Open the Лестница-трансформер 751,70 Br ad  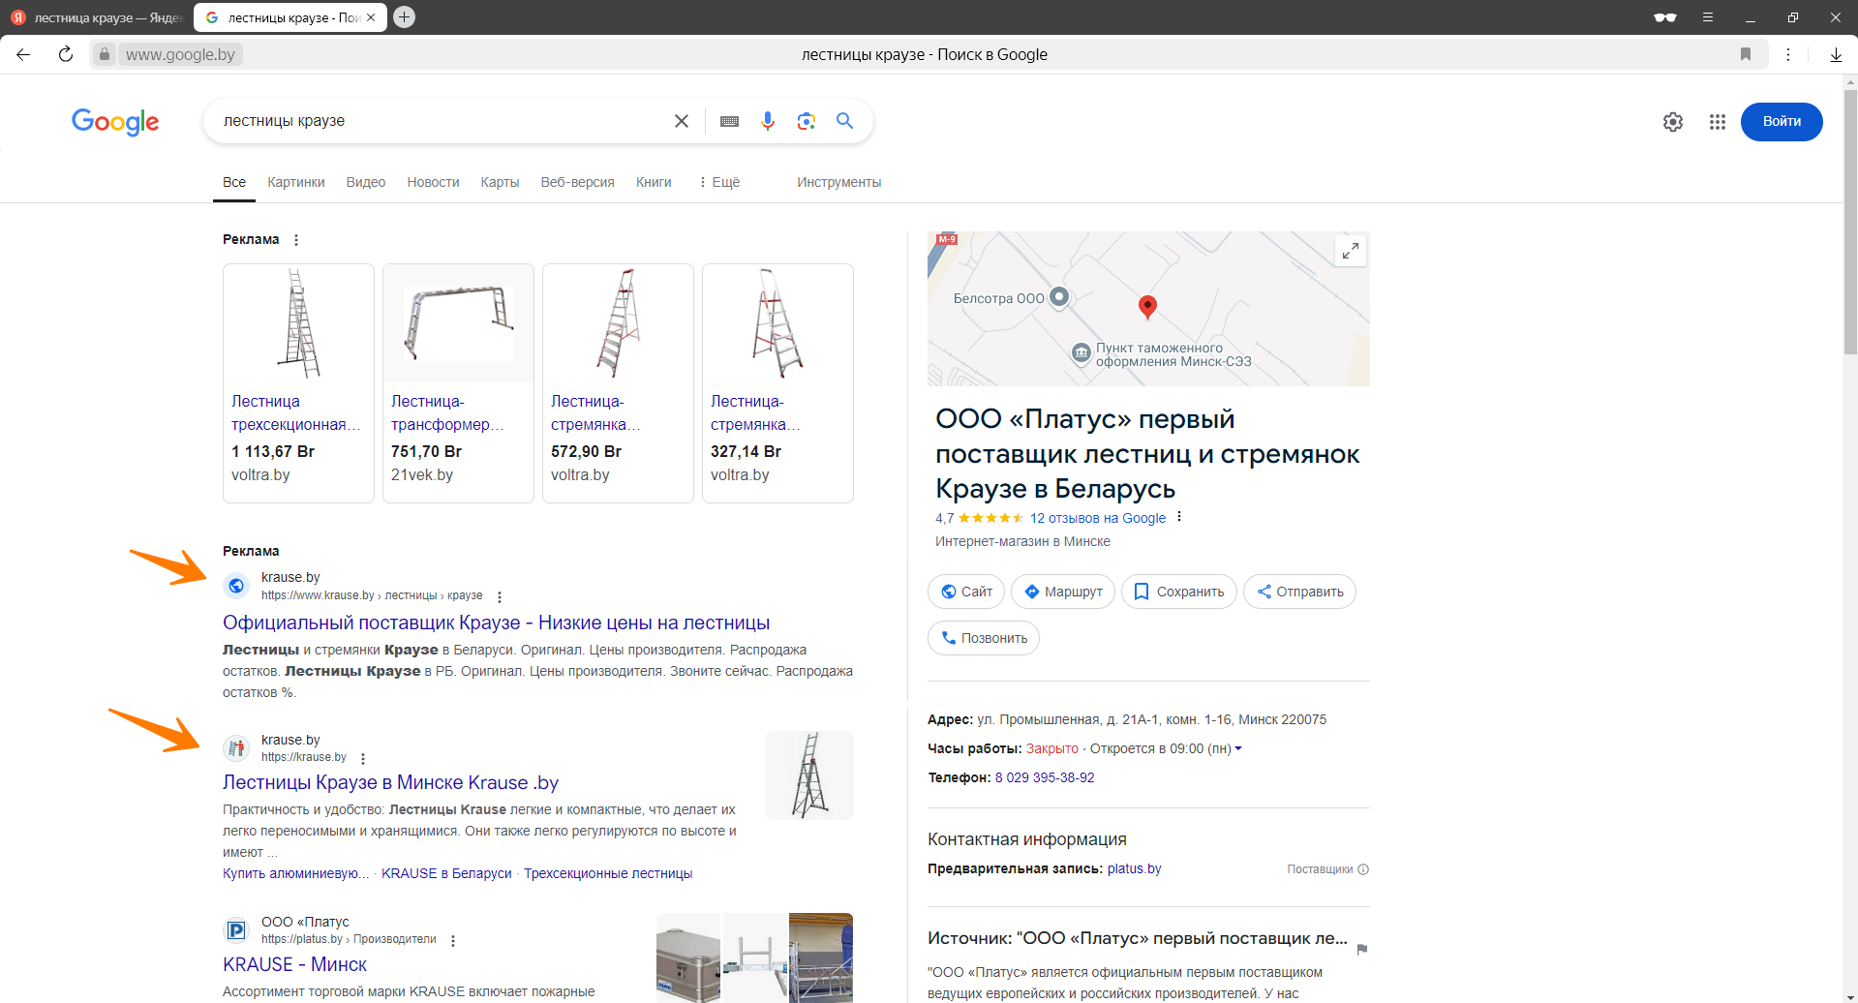(458, 383)
